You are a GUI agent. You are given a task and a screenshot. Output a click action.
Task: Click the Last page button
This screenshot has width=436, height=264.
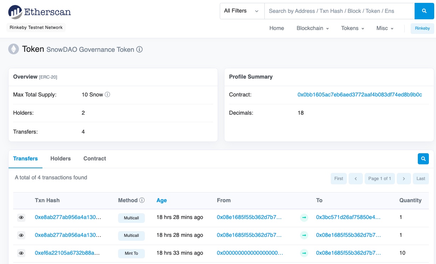(421, 179)
